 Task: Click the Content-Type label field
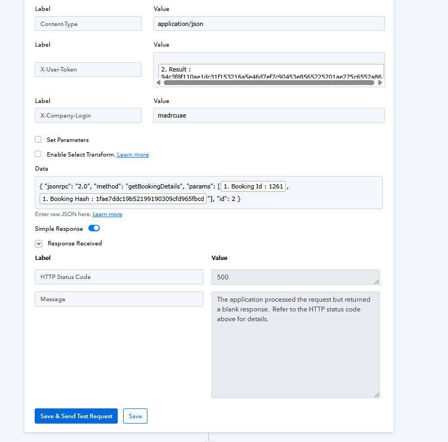click(88, 24)
